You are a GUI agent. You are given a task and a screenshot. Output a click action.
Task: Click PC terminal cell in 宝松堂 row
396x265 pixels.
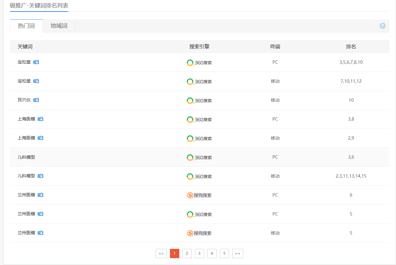coord(275,62)
